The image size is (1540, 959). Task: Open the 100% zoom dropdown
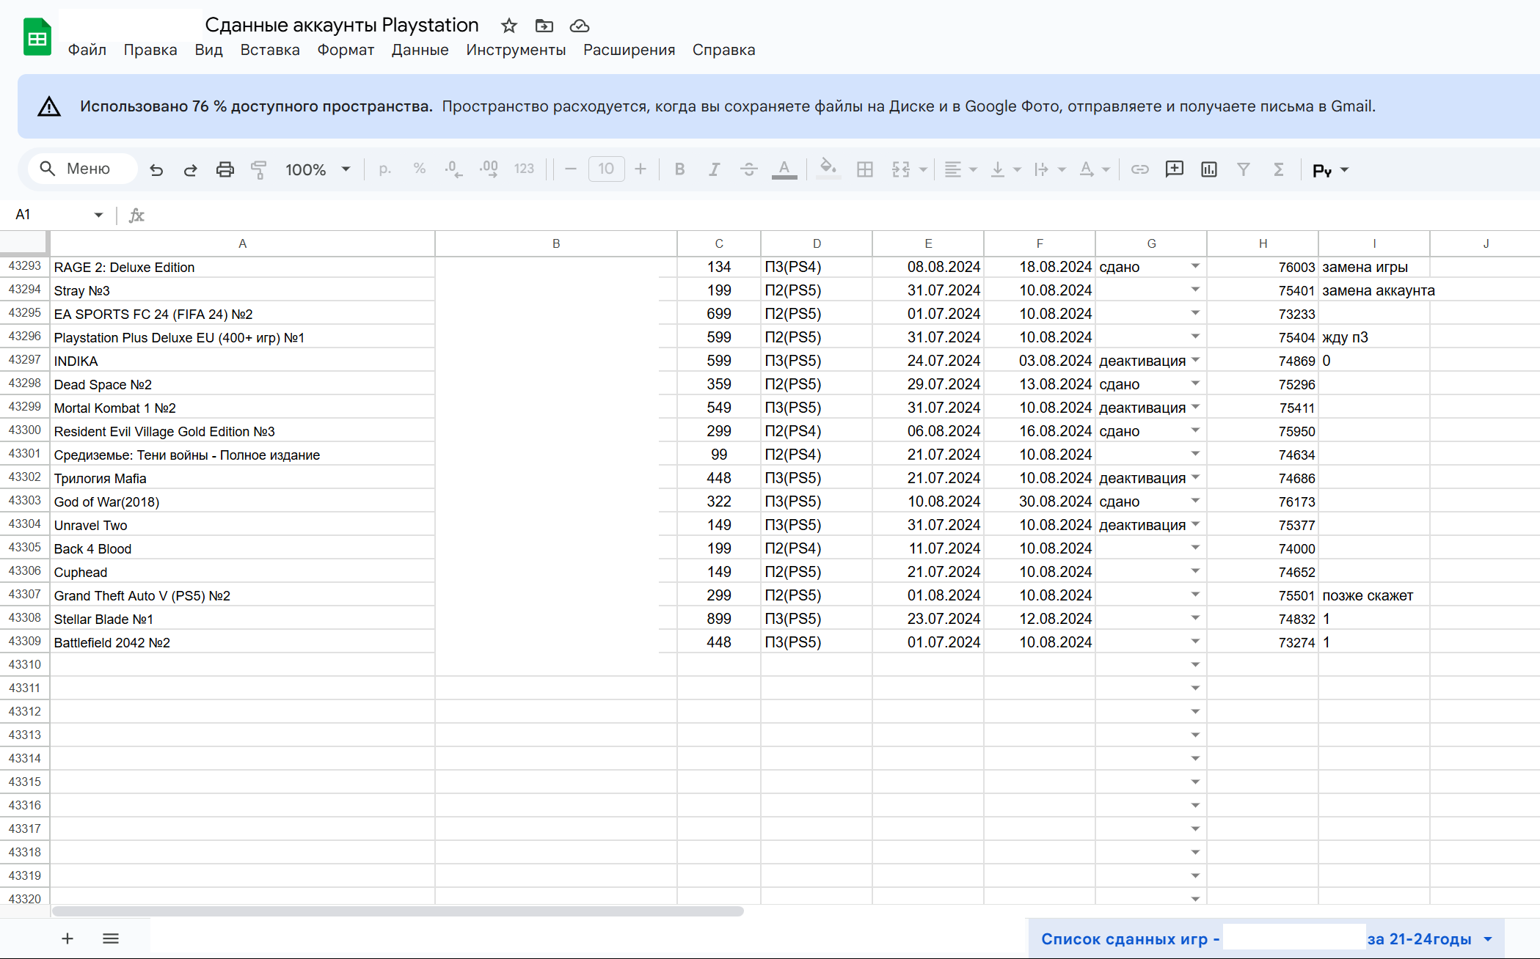click(x=318, y=169)
